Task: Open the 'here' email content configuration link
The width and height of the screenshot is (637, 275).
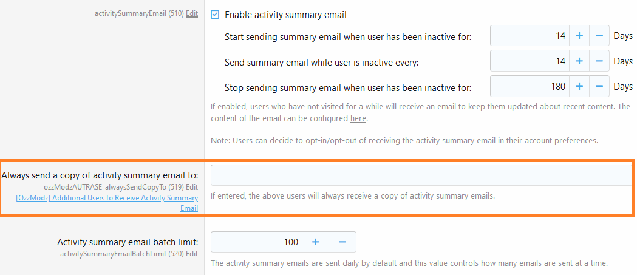Action: [x=358, y=118]
